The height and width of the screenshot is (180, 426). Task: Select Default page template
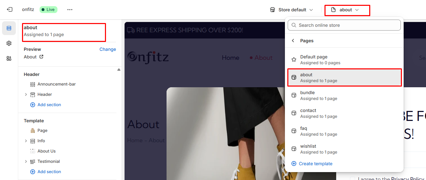(x=344, y=60)
